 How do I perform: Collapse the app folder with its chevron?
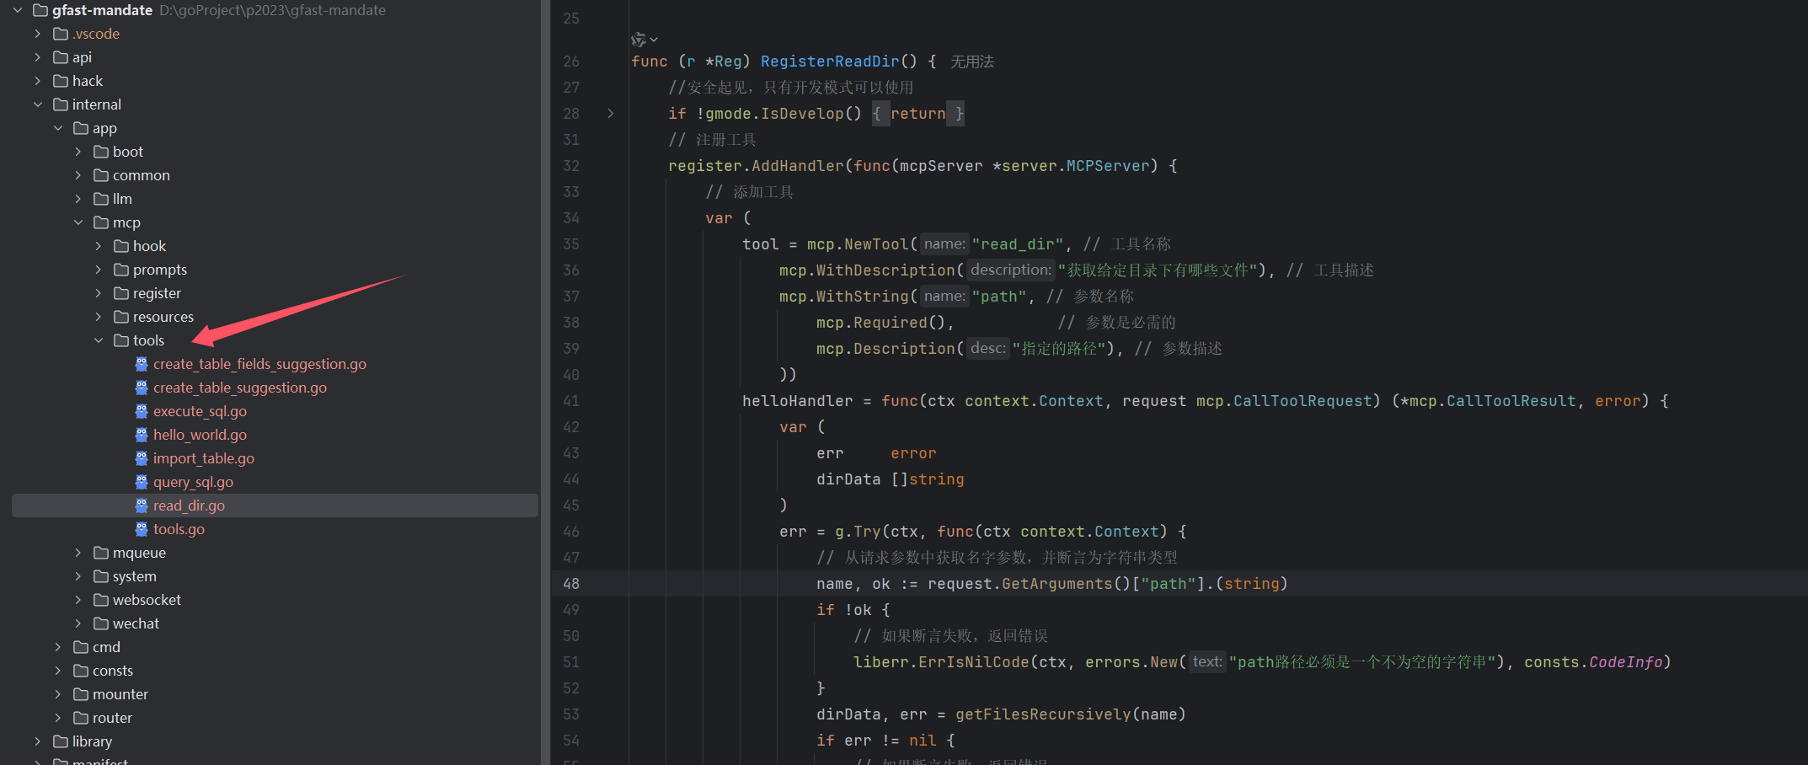tap(58, 128)
